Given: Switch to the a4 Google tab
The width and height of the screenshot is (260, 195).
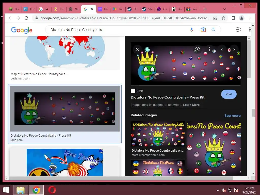Looking at the screenshot, I should (44, 9).
